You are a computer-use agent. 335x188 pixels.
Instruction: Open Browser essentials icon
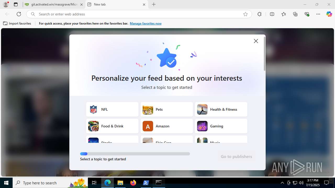tap(307, 14)
